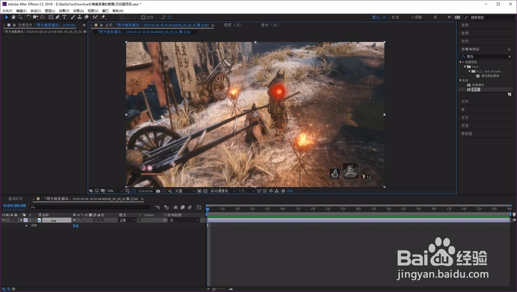The width and height of the screenshot is (517, 292).
Task: Select the Zoom magnifier tool
Action: point(20,17)
